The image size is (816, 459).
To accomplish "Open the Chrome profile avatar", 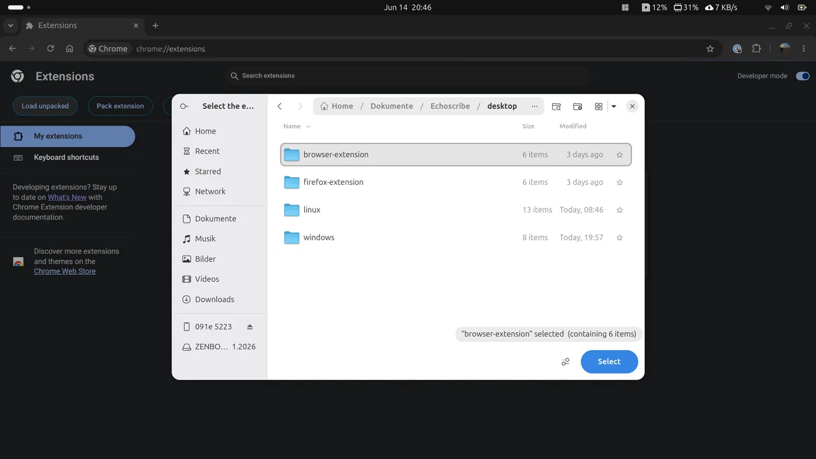I will (x=785, y=48).
